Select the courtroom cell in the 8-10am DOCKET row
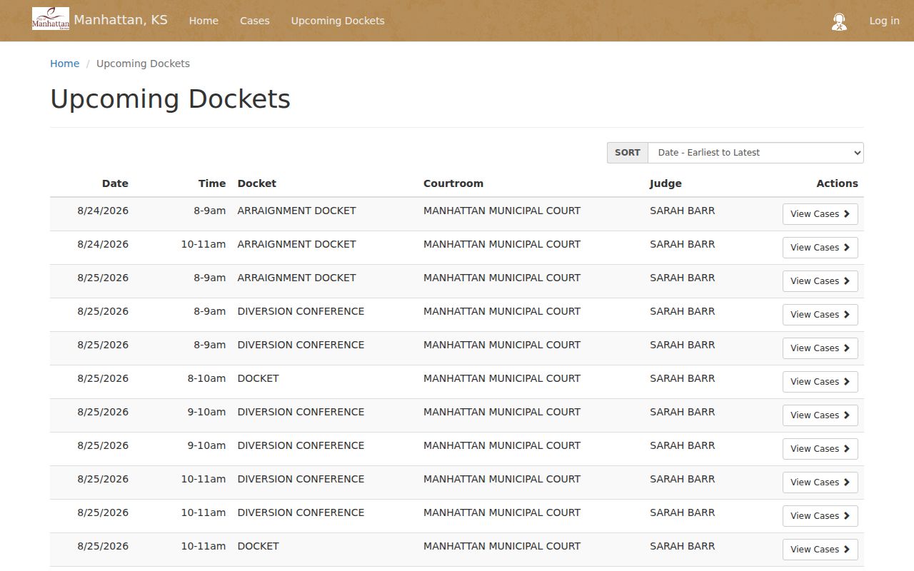Image resolution: width=914 pixels, height=571 pixels. tap(502, 378)
